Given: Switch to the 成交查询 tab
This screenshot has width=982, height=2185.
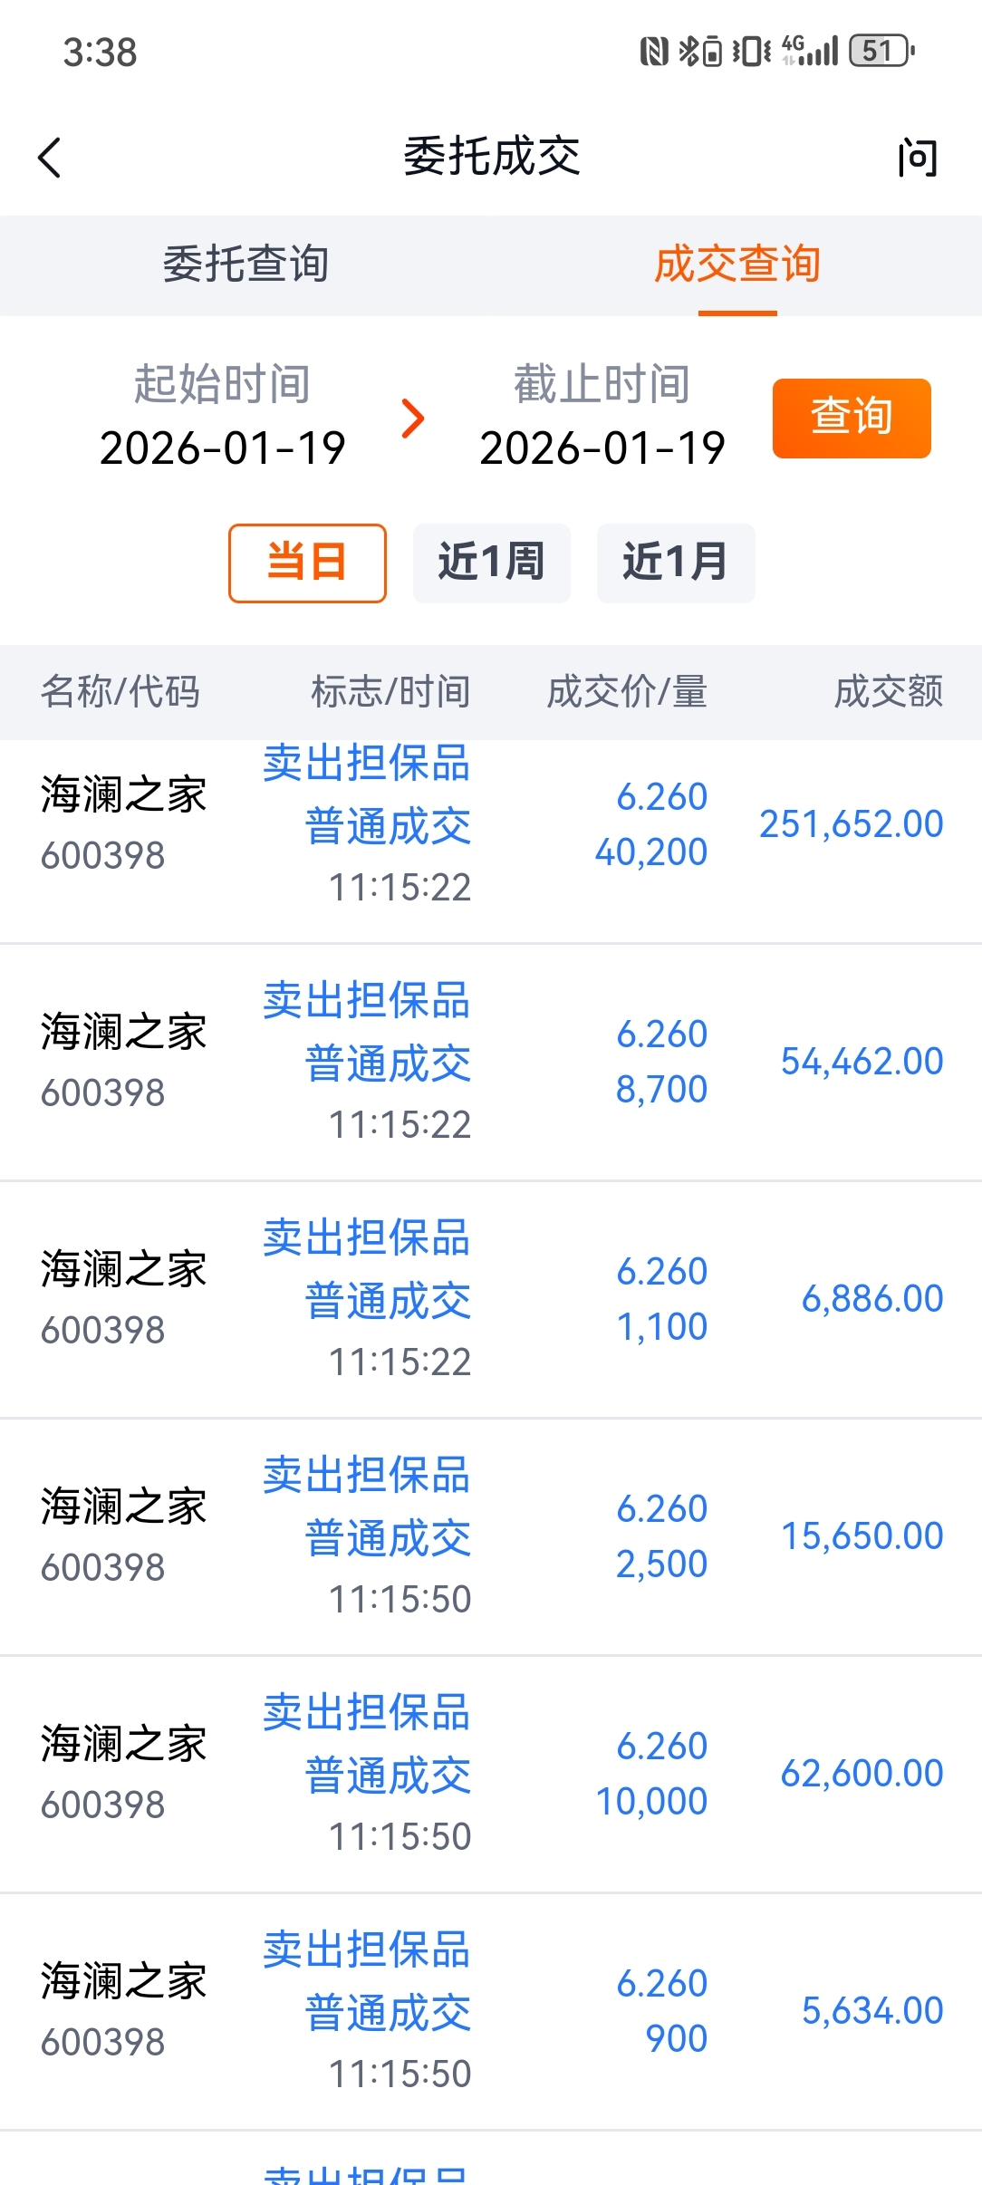Looking at the screenshot, I should [x=736, y=265].
